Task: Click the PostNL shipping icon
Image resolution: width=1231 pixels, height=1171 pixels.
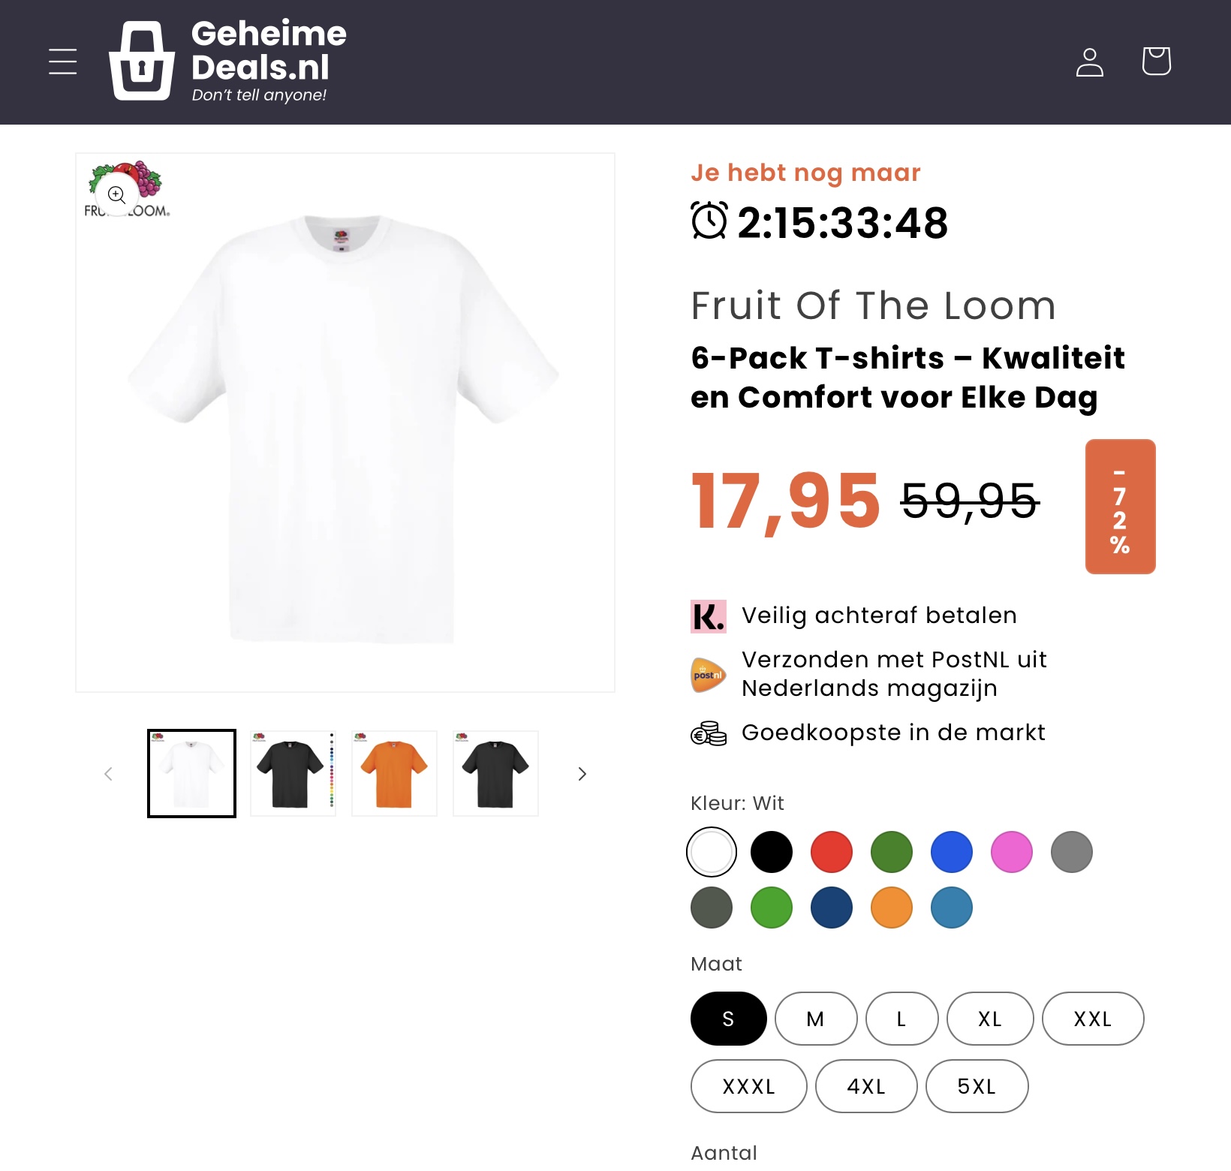Action: click(x=708, y=673)
